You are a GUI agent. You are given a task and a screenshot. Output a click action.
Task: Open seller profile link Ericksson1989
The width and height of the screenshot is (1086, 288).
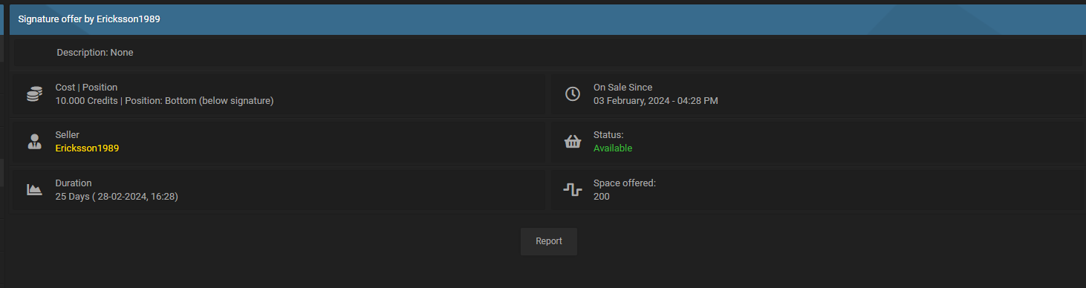coord(87,148)
